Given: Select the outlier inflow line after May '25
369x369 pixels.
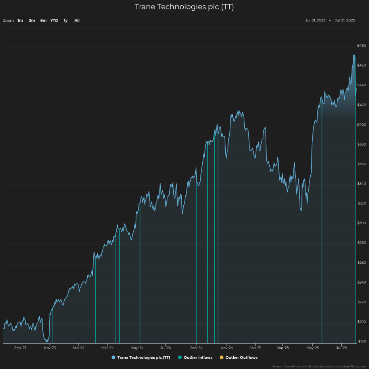Looking at the screenshot, I should point(322,221).
